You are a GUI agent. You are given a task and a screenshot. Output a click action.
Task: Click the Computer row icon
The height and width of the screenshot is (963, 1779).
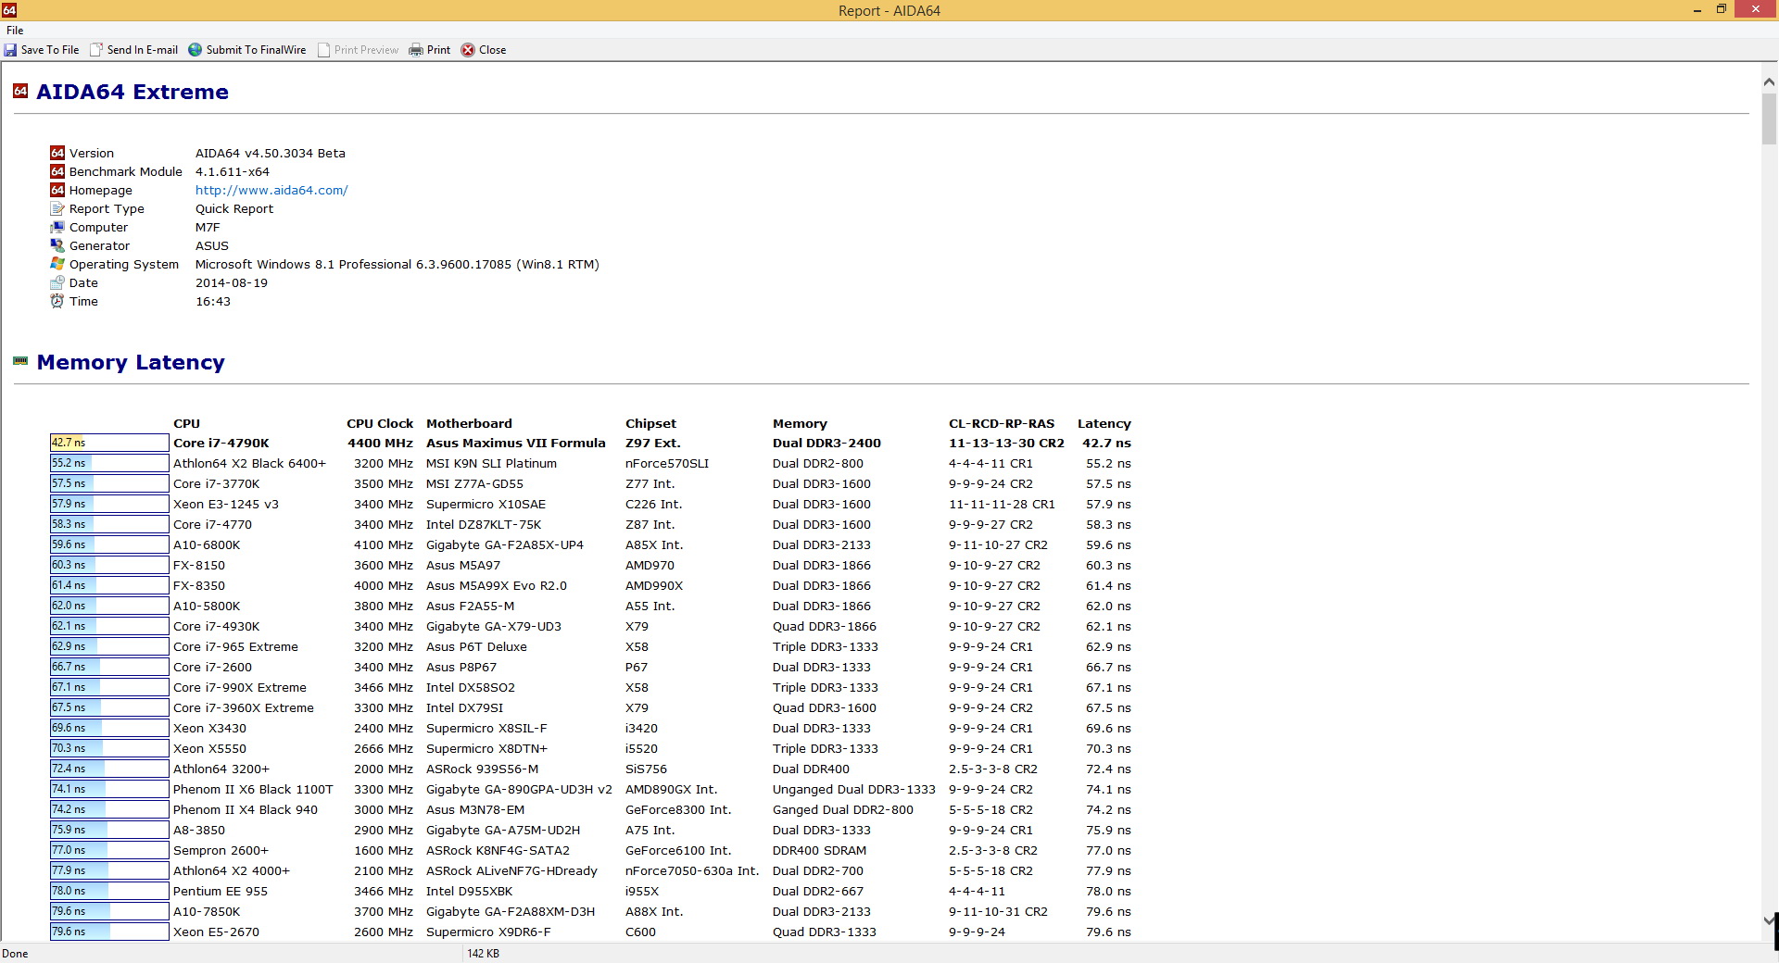click(x=57, y=227)
